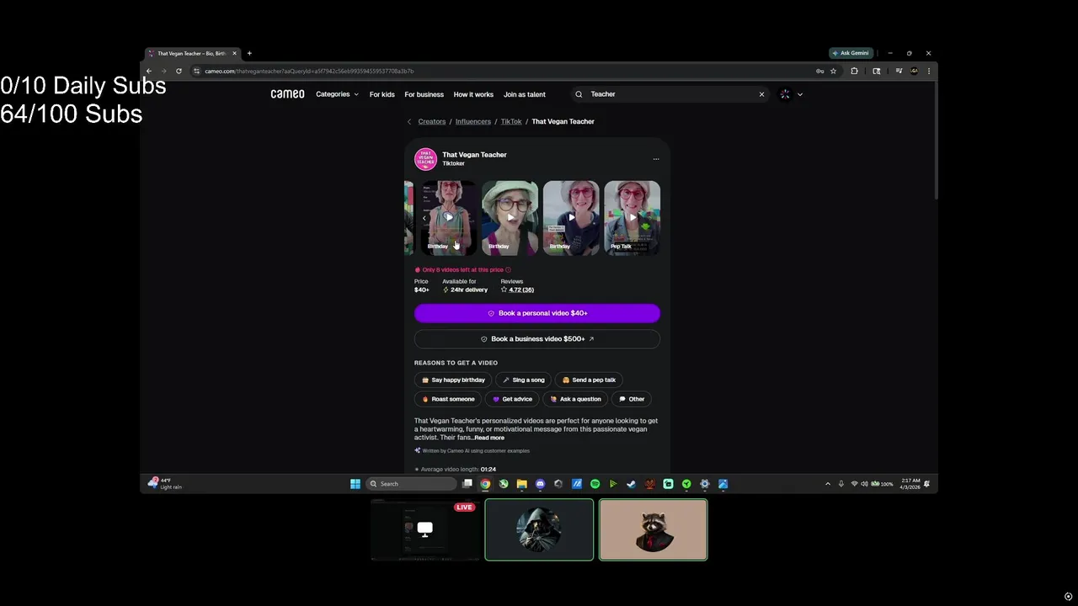Click Ask Gemini button
Screen dimensions: 1078x606
coord(851,53)
